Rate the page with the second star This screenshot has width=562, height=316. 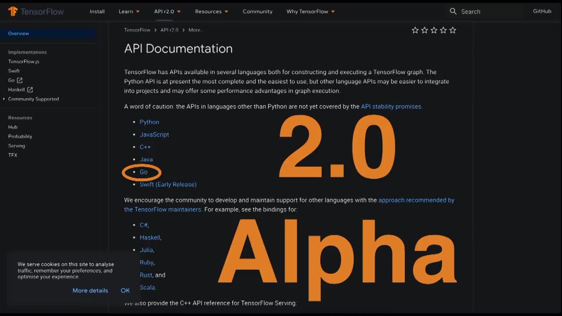click(425, 30)
